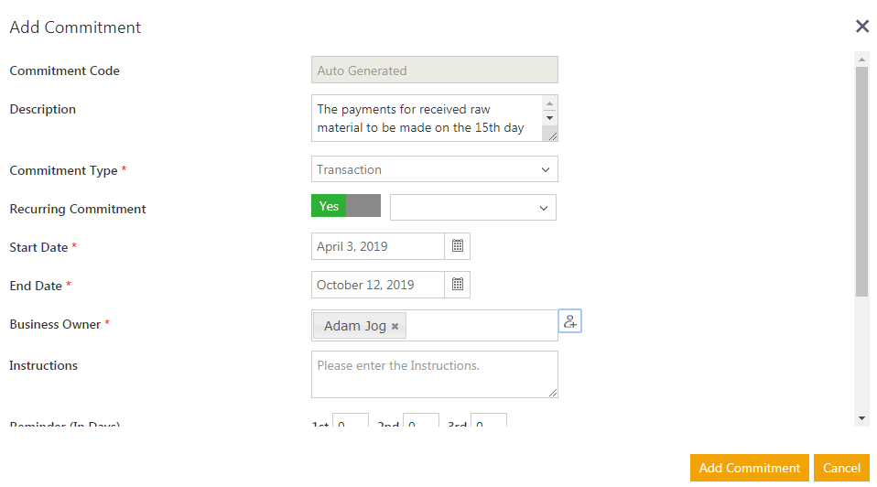Click the Cancel button

pos(841,468)
